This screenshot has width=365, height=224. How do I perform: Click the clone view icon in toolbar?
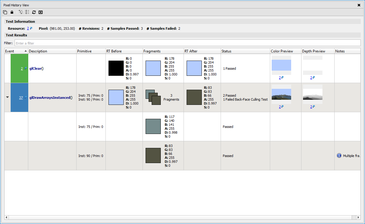pyautogui.click(x=5, y=12)
